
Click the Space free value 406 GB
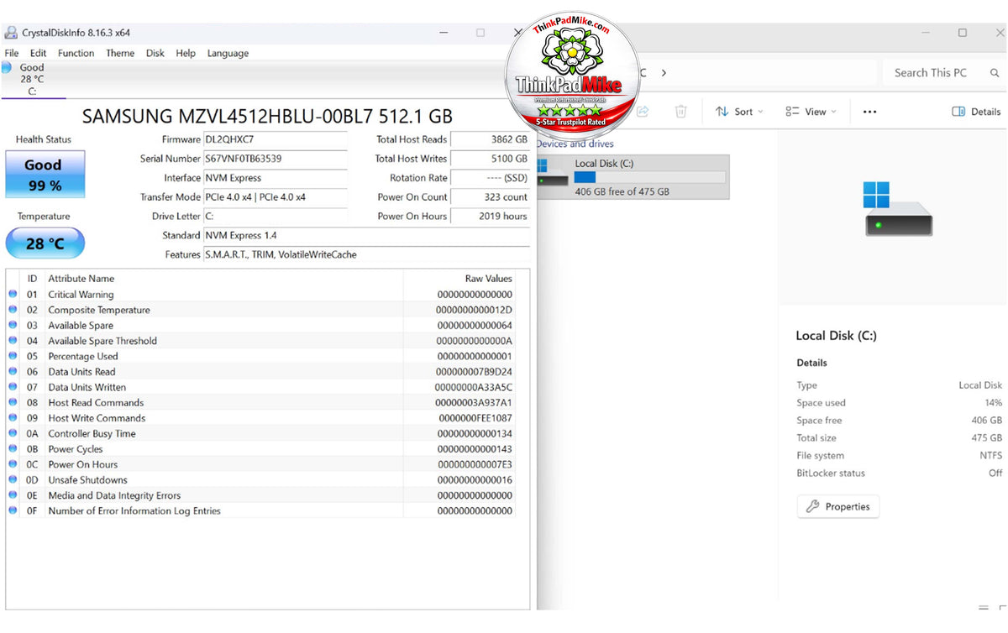pyautogui.click(x=987, y=421)
